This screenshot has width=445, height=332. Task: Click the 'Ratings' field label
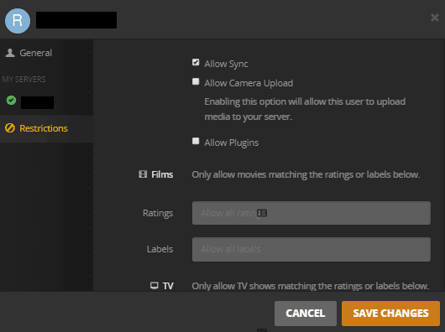tap(158, 213)
